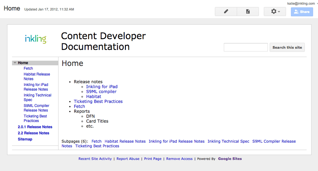Viewport: 318px width, 171px height.
Task: Click Google Sites footer link
Action: 230,159
